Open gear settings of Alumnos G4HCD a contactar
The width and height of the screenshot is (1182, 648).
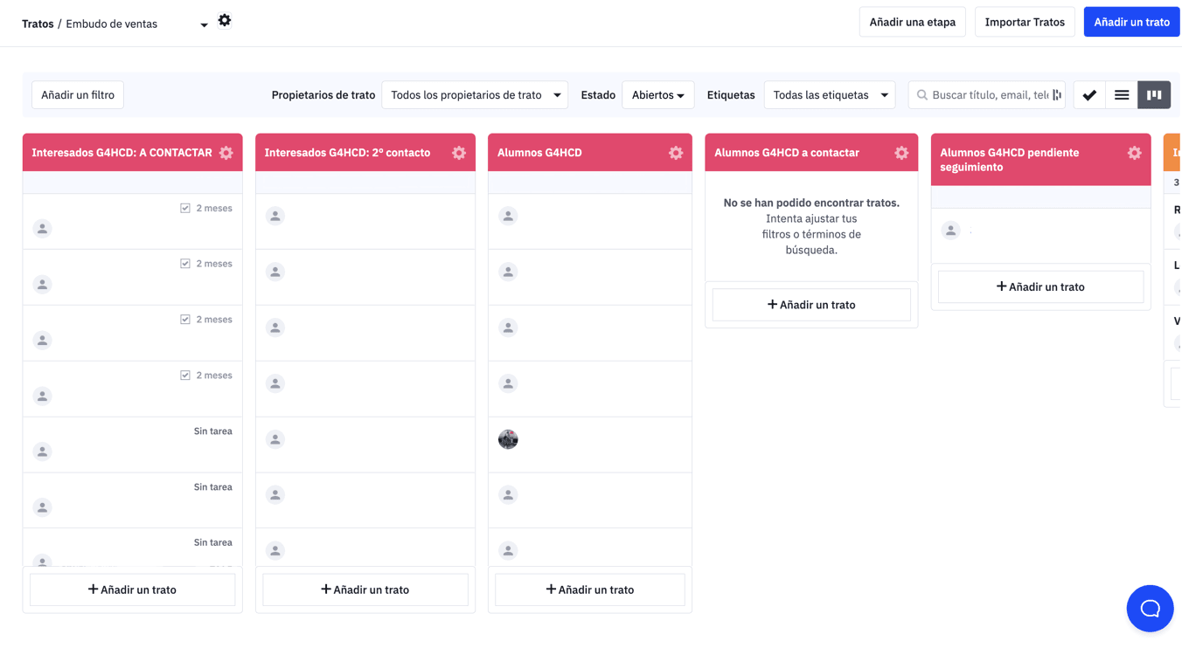pyautogui.click(x=901, y=153)
